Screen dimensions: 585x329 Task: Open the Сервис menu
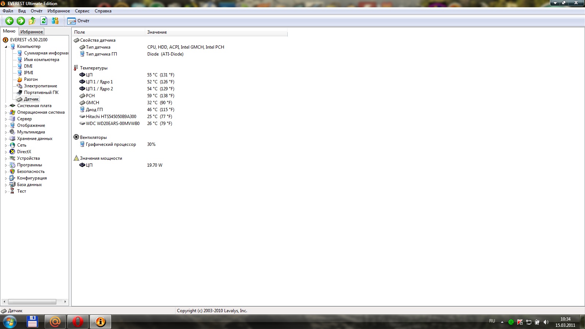tap(82, 11)
